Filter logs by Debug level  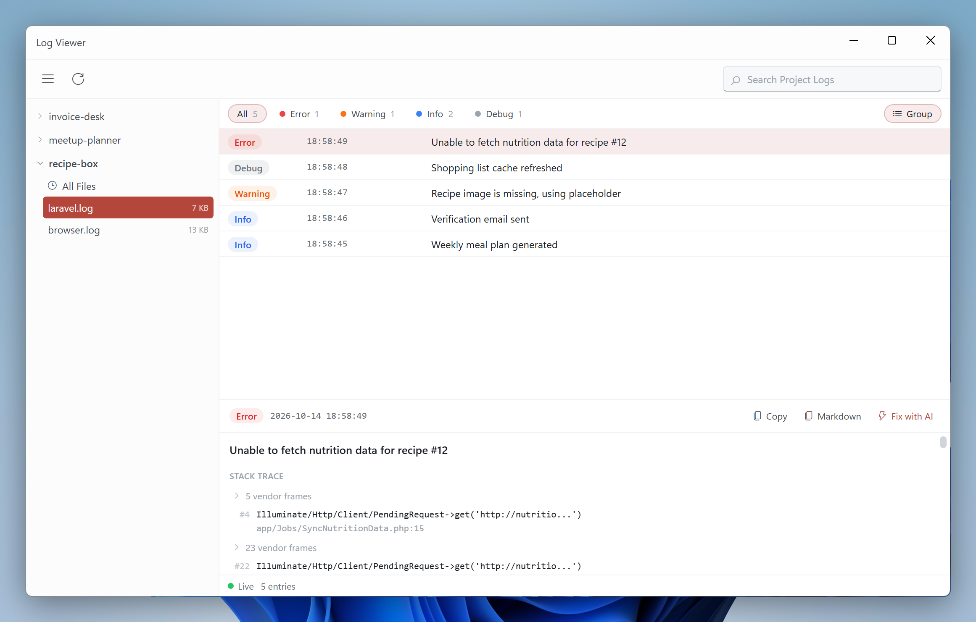[x=499, y=114]
